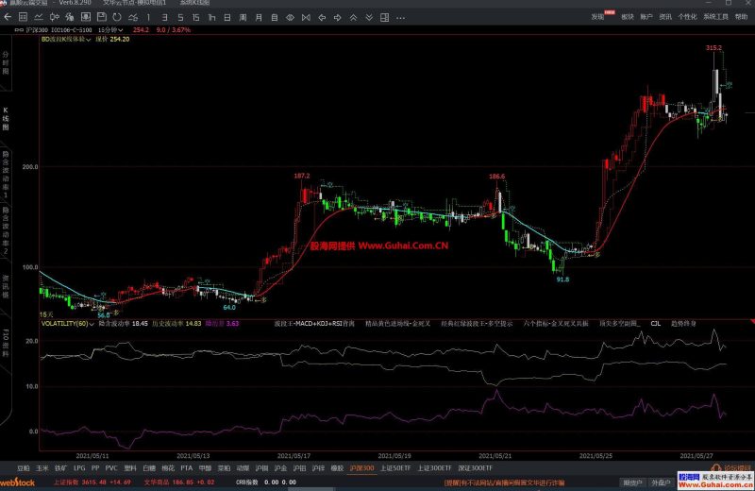Expand the BD波段K线 indicator dropdown
The height and width of the screenshot is (491, 755).
coord(66,39)
